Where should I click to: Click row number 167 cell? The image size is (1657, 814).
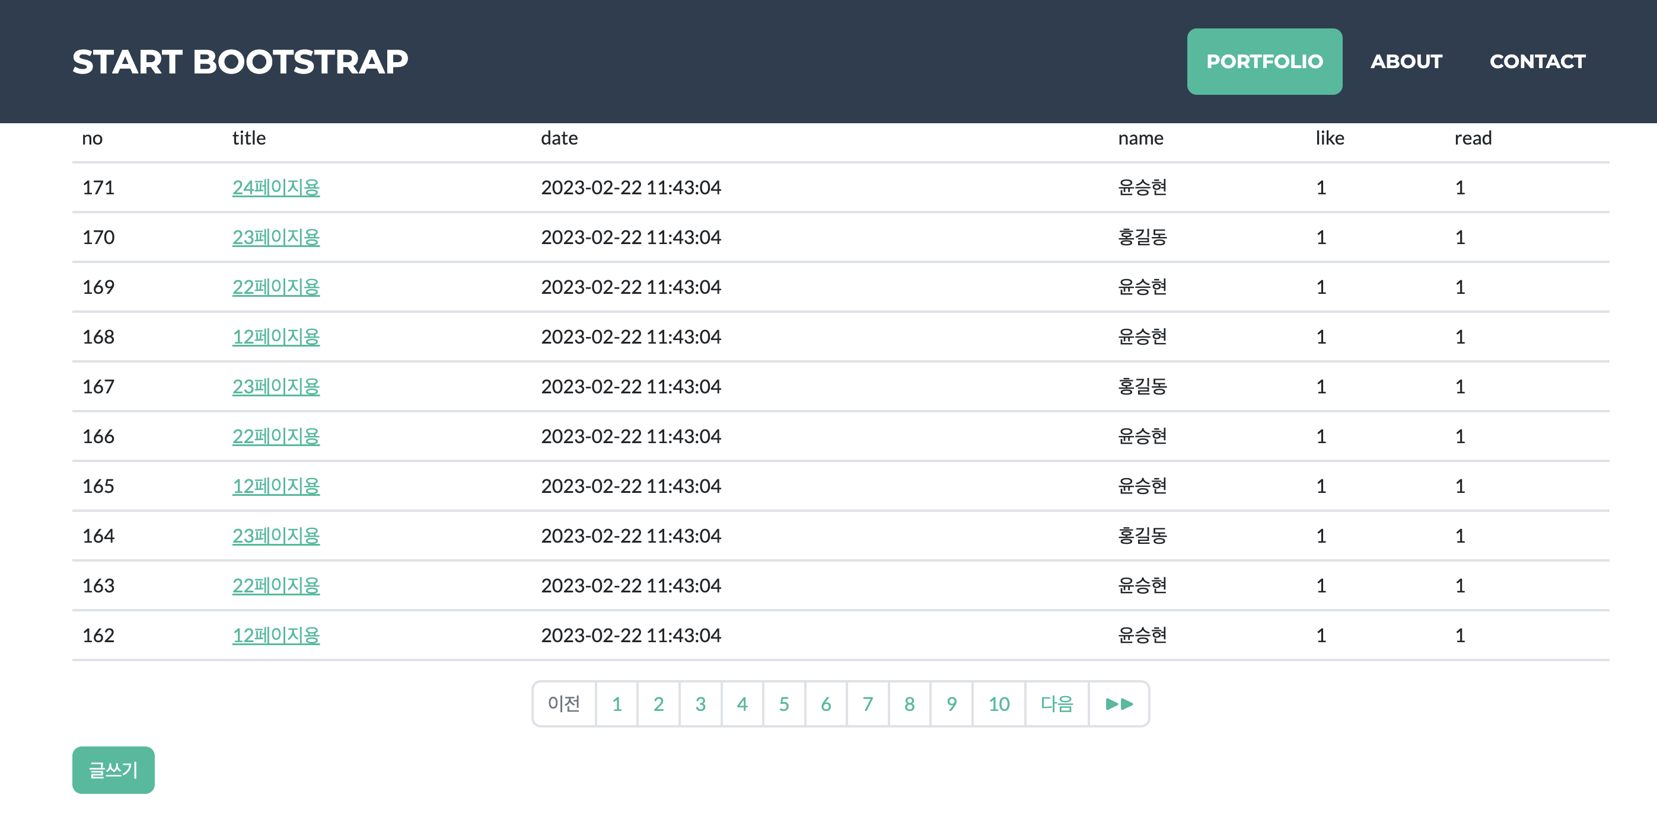[x=98, y=386]
